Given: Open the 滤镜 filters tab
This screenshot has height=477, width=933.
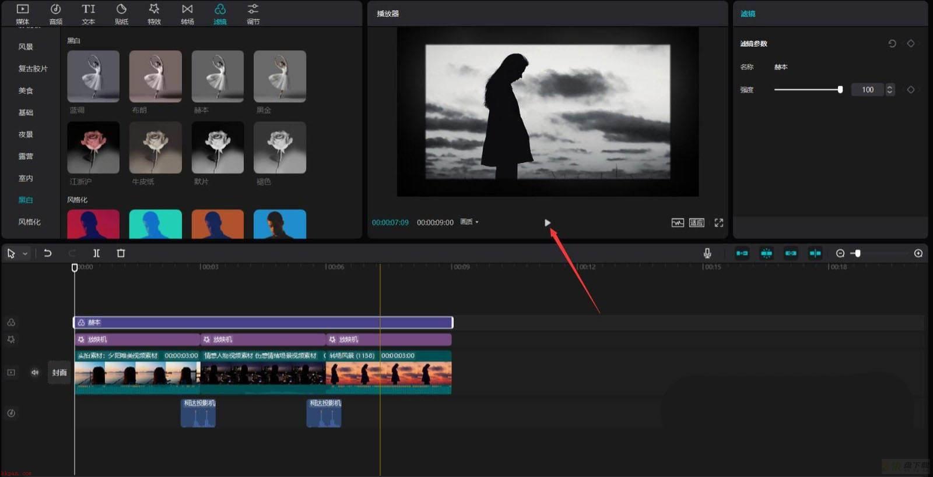Looking at the screenshot, I should point(220,14).
